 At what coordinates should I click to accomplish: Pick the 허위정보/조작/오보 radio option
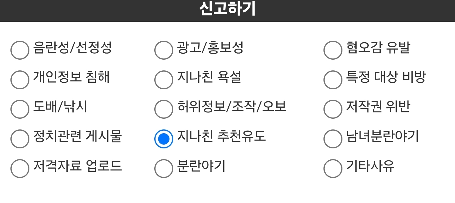click(x=164, y=109)
